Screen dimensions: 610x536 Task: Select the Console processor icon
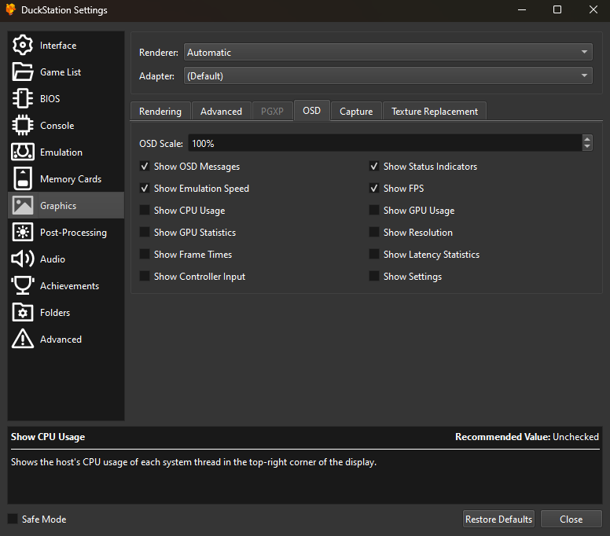23,125
